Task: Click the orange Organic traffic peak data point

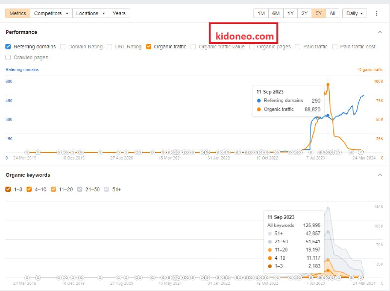Action: (328, 84)
